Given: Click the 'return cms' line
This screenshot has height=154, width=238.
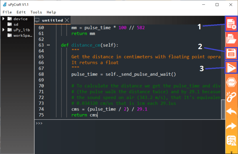Looking at the screenshot, I should click(85, 115).
